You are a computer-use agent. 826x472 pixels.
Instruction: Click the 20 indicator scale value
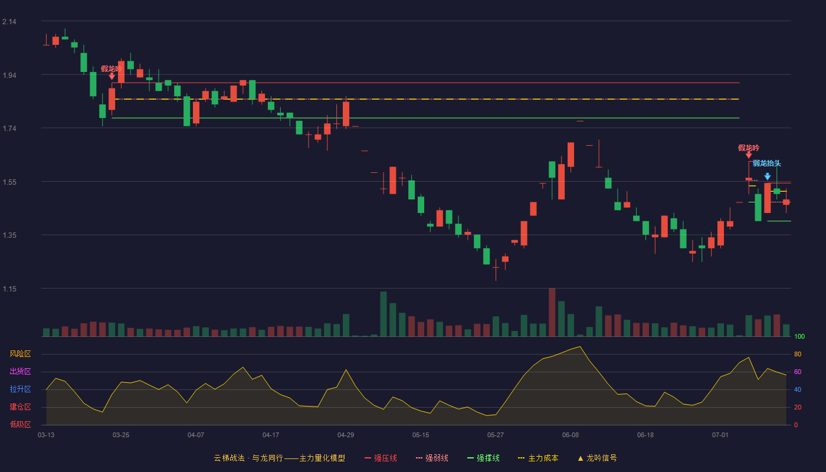pos(798,407)
